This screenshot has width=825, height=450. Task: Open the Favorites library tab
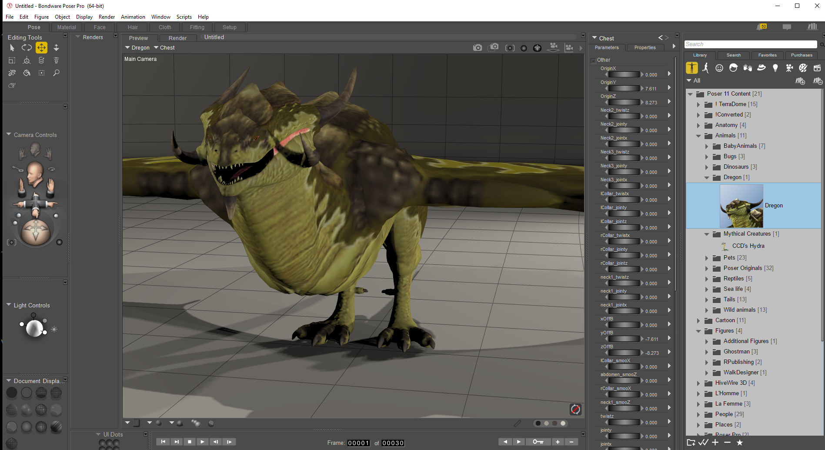click(767, 55)
